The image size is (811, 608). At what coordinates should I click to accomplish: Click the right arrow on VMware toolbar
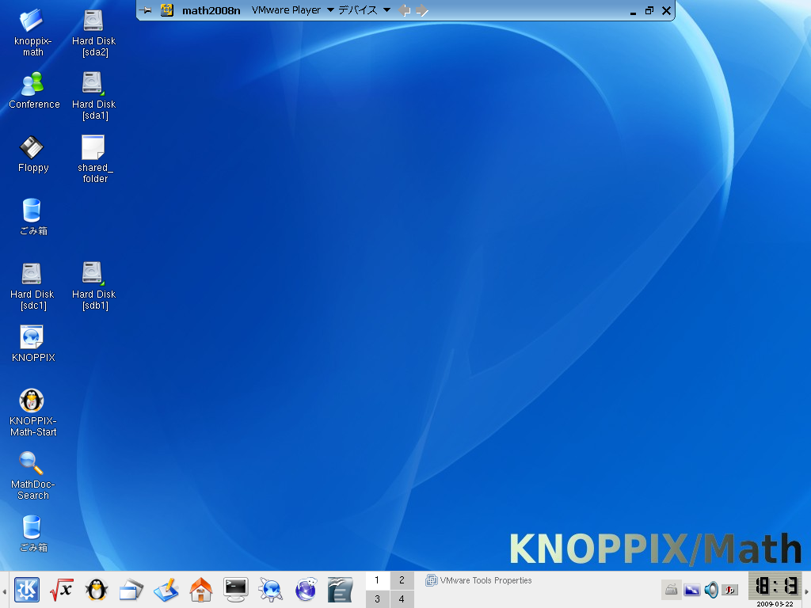point(422,10)
